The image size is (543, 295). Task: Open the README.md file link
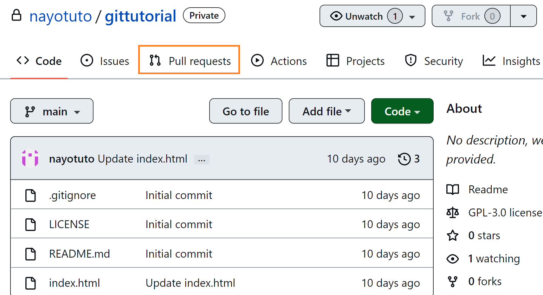(x=79, y=254)
